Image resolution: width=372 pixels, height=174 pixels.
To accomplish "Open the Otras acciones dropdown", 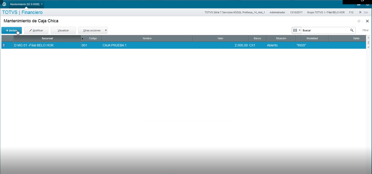I will [93, 30].
